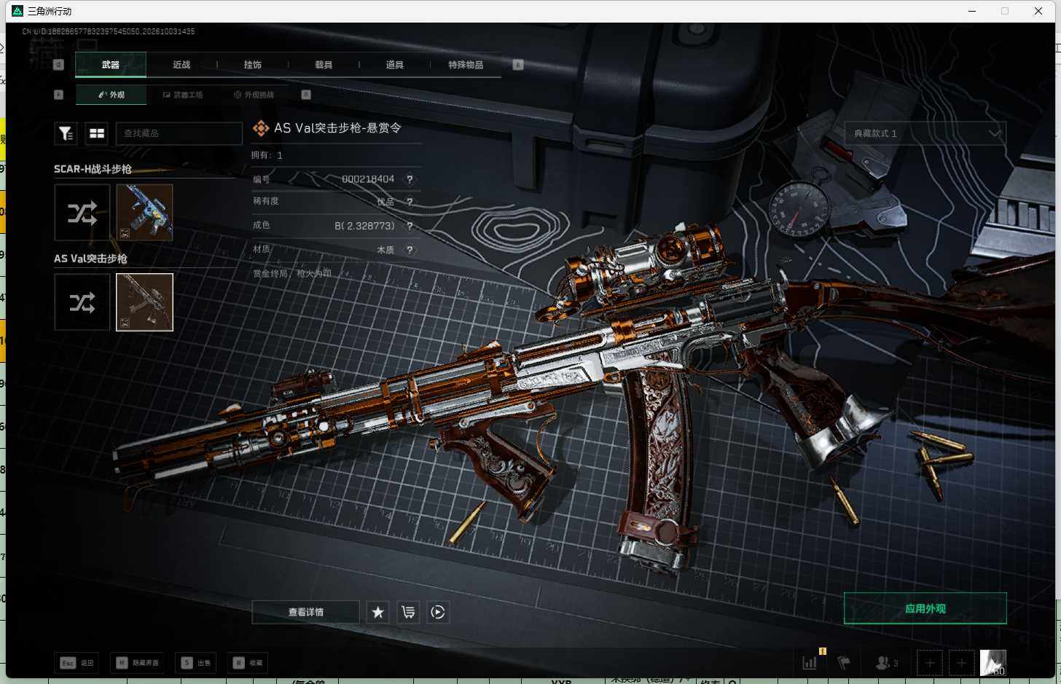Play the skin preview animation
This screenshot has height=684, width=1061.
438,613
